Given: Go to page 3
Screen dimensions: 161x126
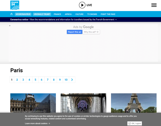Looking at the screenshot, I should point(23,80).
